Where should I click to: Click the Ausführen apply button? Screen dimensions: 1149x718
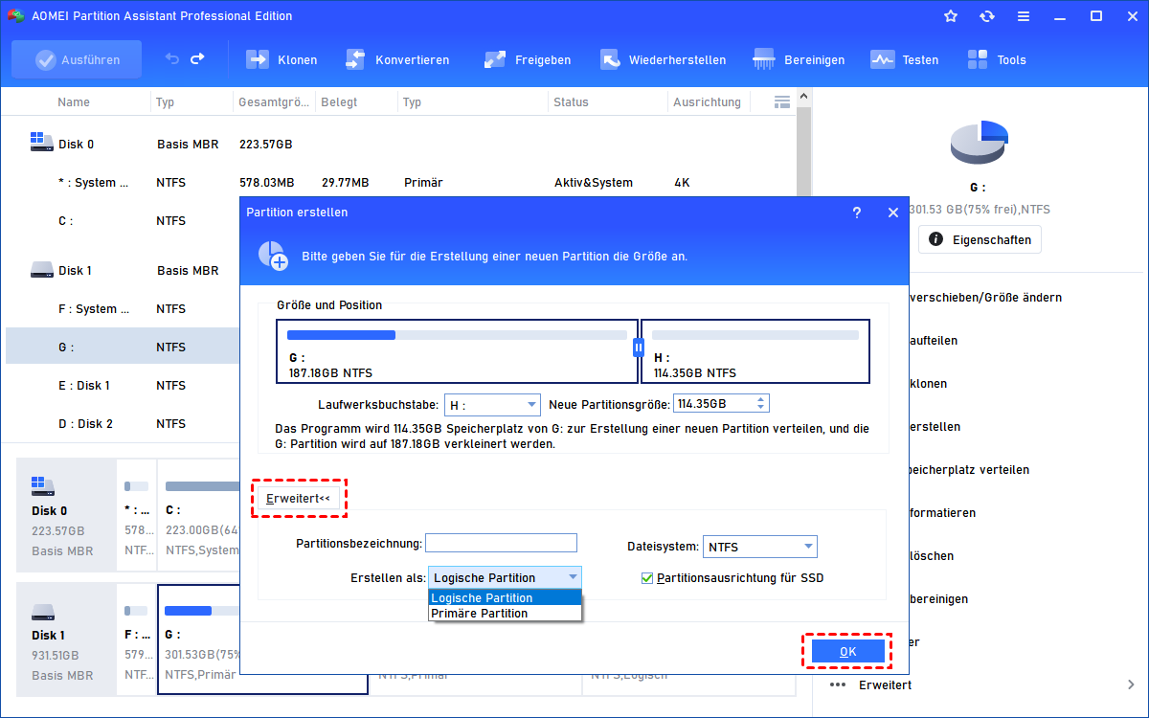coord(77,59)
